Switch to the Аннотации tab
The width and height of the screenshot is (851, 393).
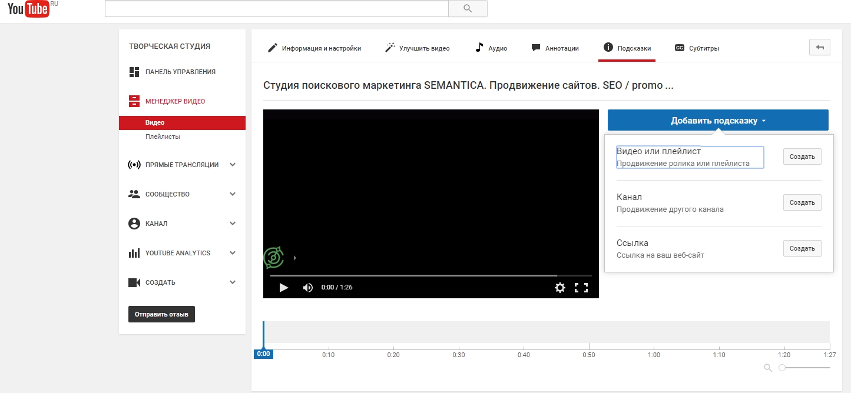555,48
